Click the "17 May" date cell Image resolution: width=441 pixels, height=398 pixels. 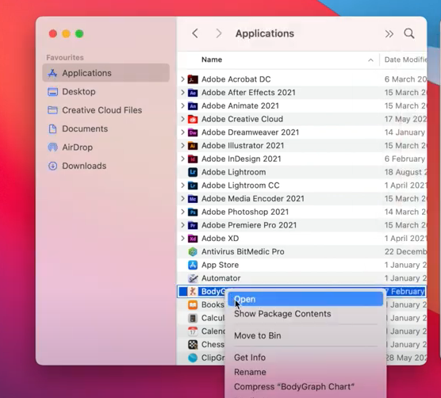[x=405, y=119]
